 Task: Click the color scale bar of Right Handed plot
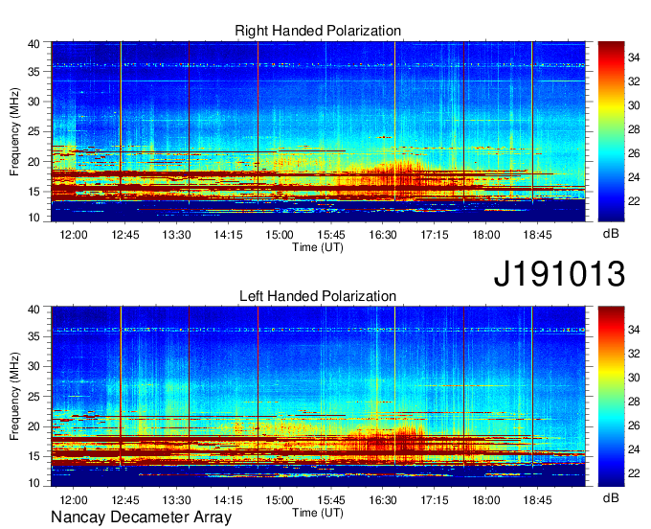[x=611, y=131]
